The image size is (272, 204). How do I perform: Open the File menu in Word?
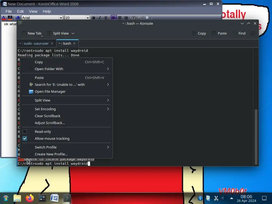point(9,11)
